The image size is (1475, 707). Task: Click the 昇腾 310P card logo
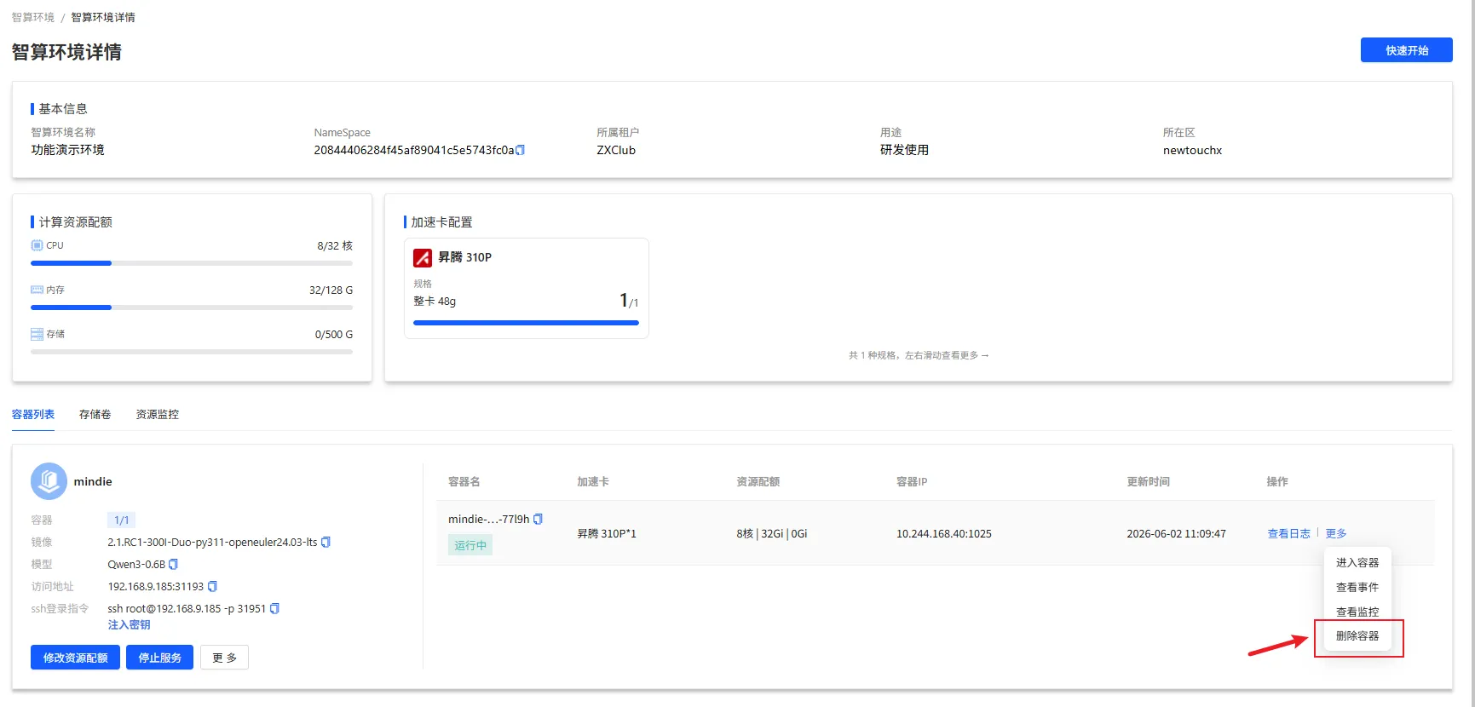tap(423, 257)
